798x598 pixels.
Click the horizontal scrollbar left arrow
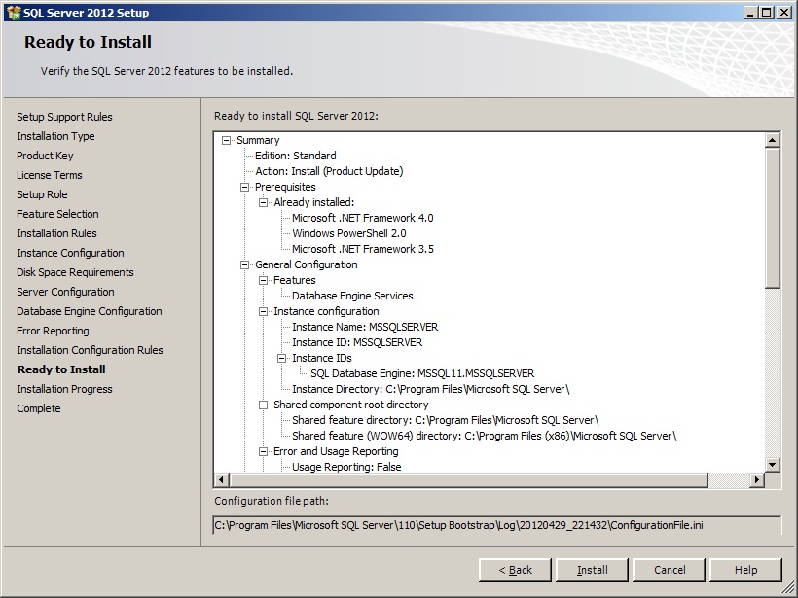point(221,479)
